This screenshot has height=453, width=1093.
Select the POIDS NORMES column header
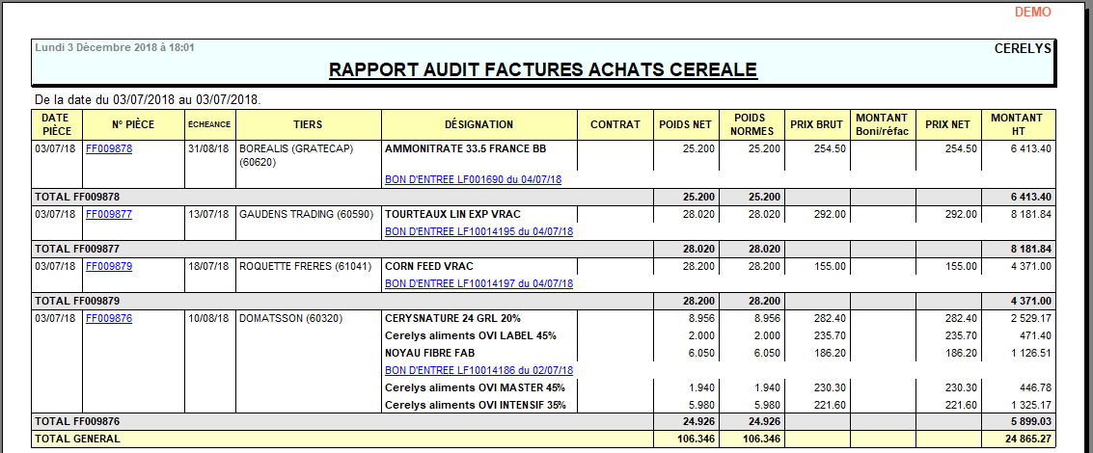(x=750, y=124)
